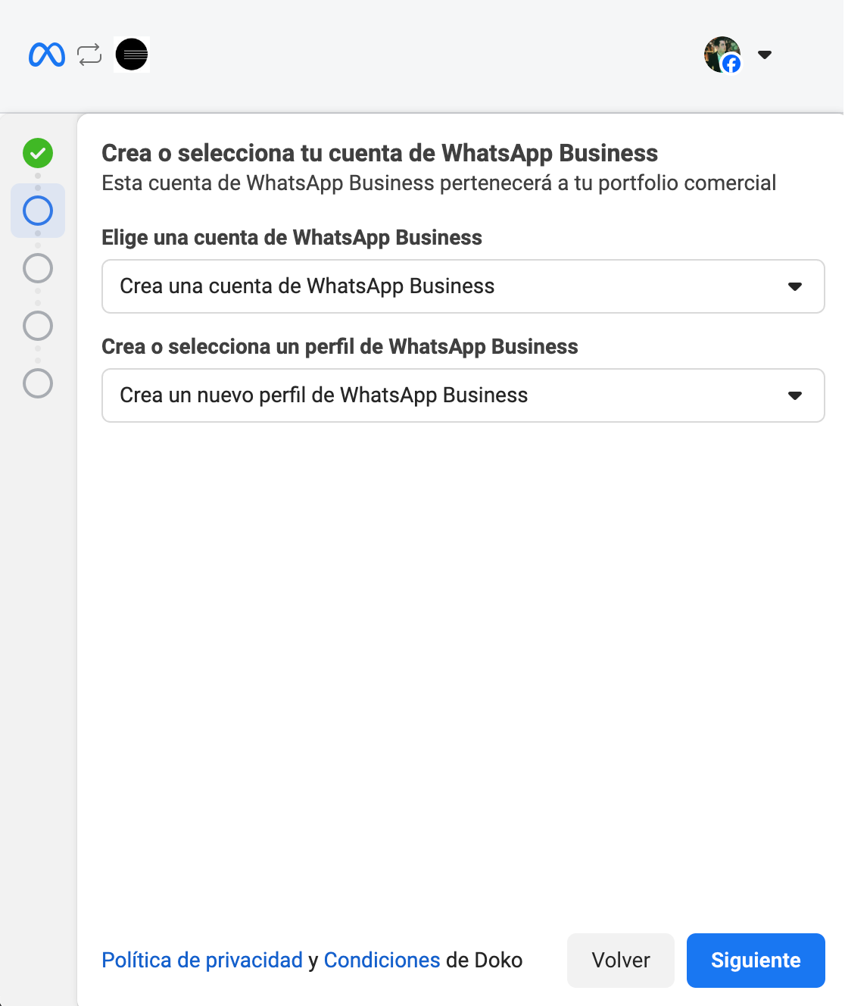Click the sync arrows icon
Screen dimensions: 845x1006
89,55
